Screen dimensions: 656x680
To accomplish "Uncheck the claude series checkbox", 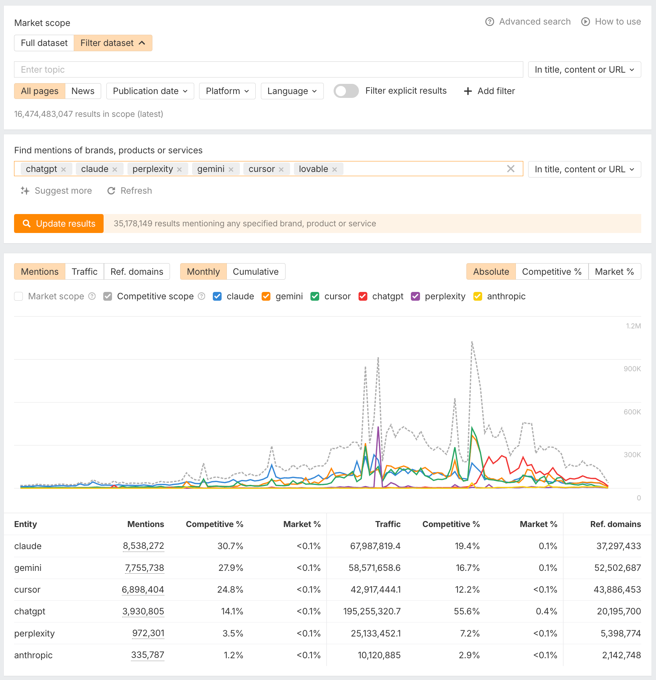I will [217, 296].
